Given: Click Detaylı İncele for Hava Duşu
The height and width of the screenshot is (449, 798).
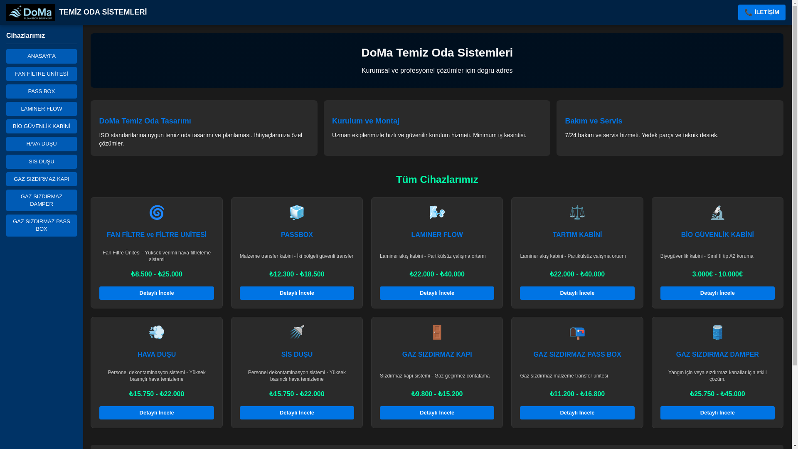Looking at the screenshot, I should (x=157, y=413).
